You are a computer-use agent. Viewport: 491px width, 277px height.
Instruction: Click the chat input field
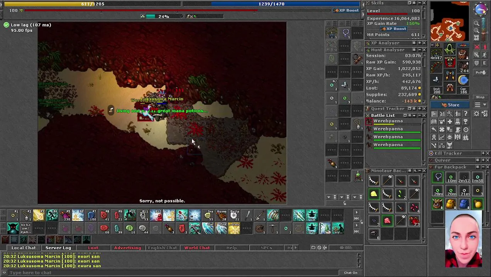(x=174, y=273)
